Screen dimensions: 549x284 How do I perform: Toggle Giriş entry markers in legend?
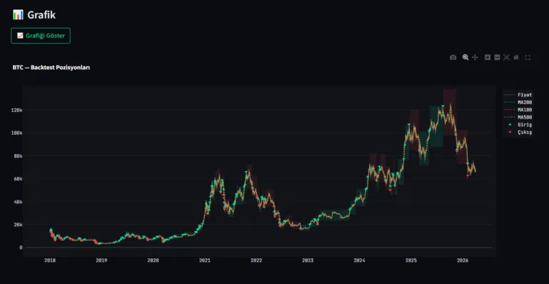click(x=518, y=125)
